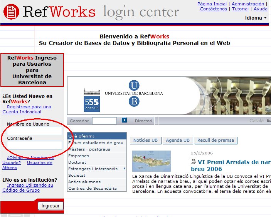The height and width of the screenshot is (217, 271).
Task: Focus the Contraseña password field
Action: point(34,145)
